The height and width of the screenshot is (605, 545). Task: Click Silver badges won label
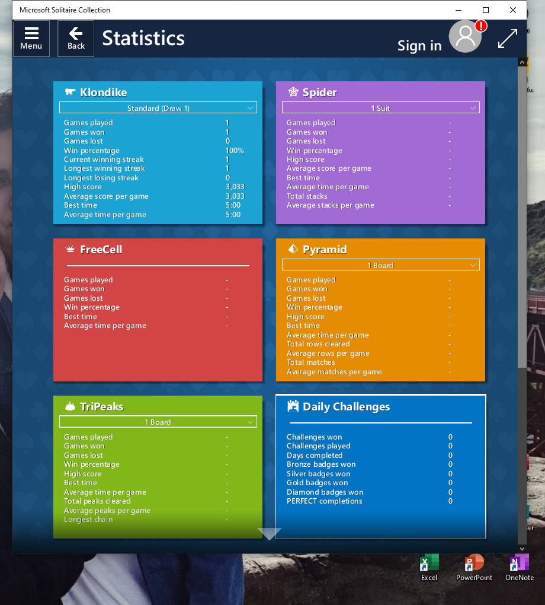click(318, 474)
